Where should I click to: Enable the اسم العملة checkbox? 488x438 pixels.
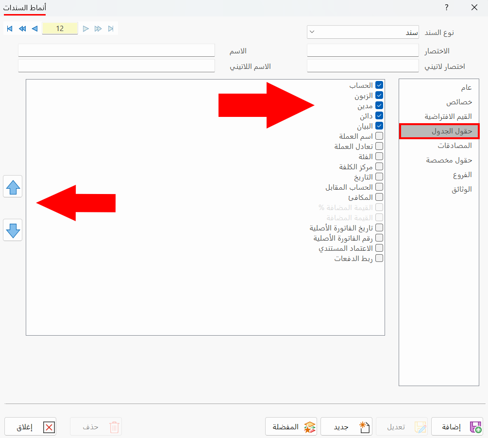pos(379,136)
